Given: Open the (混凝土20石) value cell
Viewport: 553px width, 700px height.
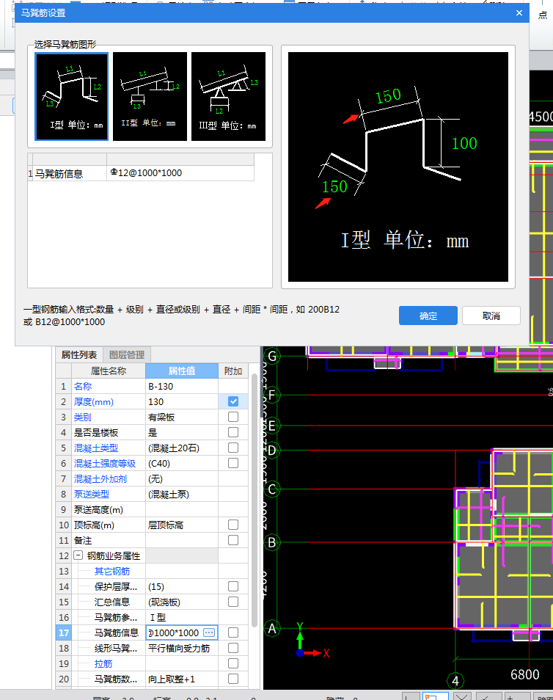Looking at the screenshot, I should pyautogui.click(x=182, y=448).
